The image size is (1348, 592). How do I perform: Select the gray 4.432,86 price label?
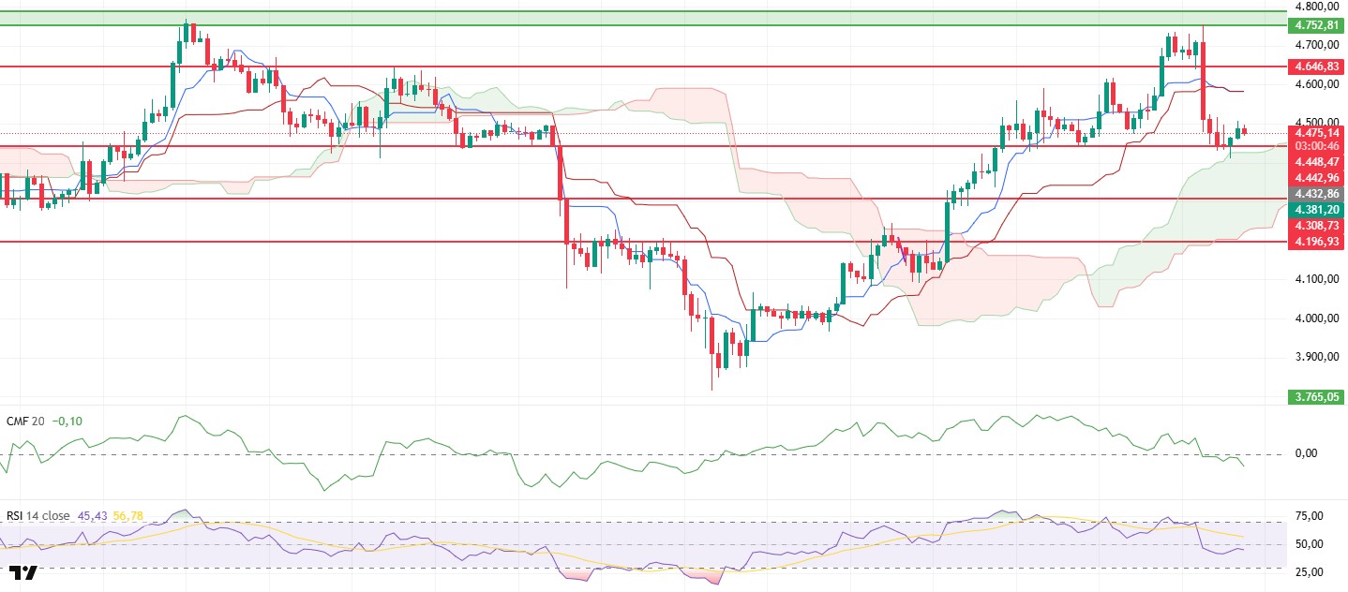point(1316,194)
